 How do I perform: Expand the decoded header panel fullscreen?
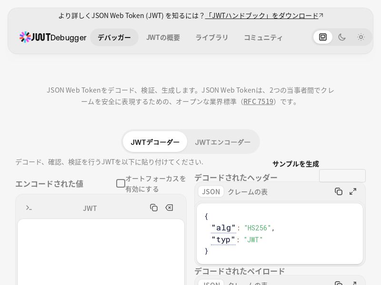[x=353, y=191]
